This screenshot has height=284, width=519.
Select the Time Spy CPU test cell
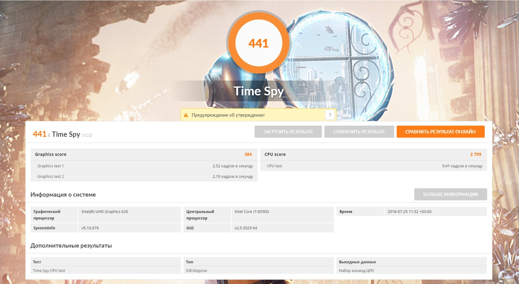[49, 270]
